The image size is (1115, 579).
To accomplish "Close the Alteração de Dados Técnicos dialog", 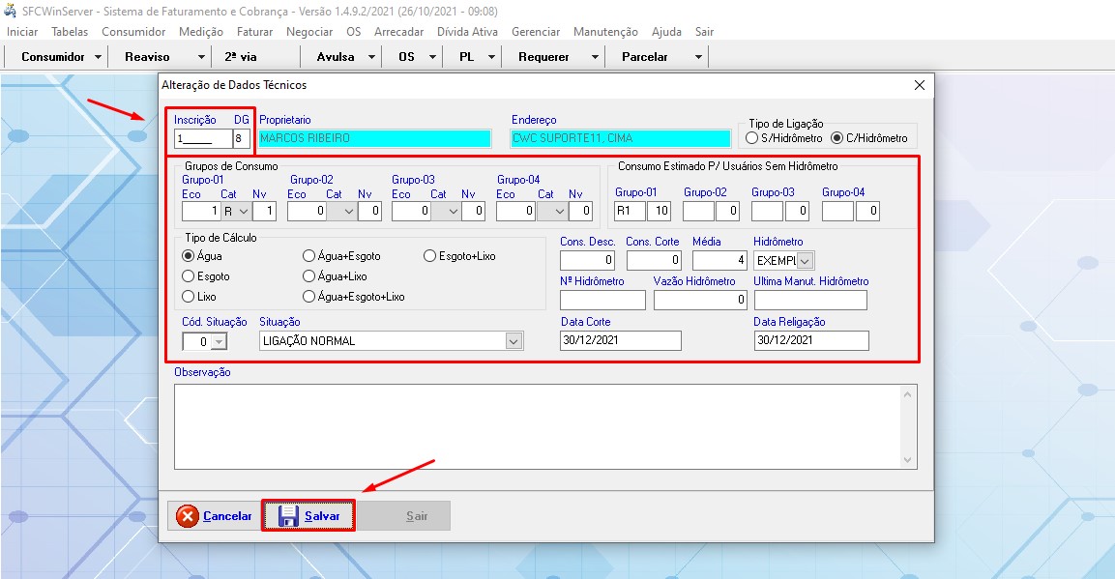I will click(919, 85).
